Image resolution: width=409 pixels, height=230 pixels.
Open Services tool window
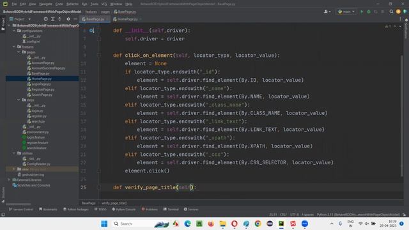[x=191, y=209]
